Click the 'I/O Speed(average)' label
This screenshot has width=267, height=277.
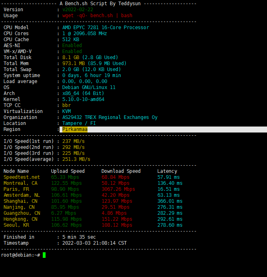coord(29,159)
